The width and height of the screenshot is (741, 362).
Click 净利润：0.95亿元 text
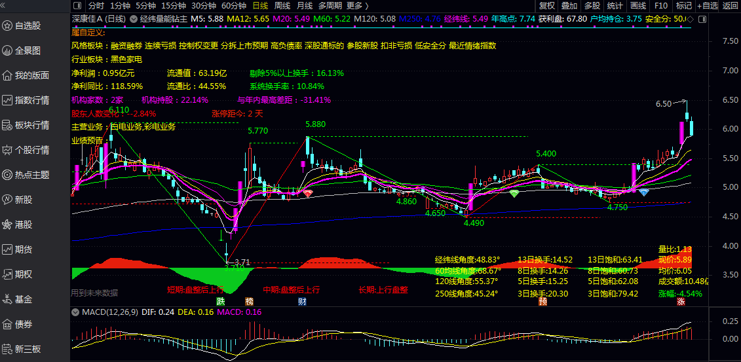[103, 73]
